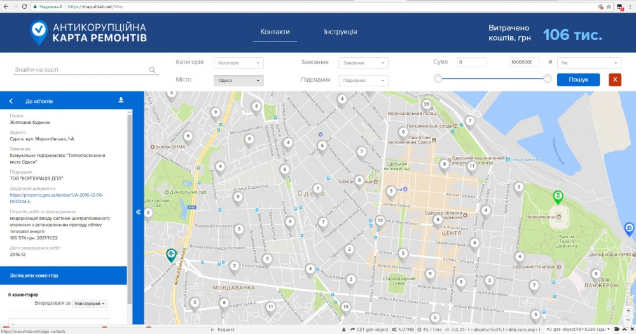Click the blue building marker at the map's right edge
This screenshot has height=334, width=636.
pyautogui.click(x=628, y=228)
